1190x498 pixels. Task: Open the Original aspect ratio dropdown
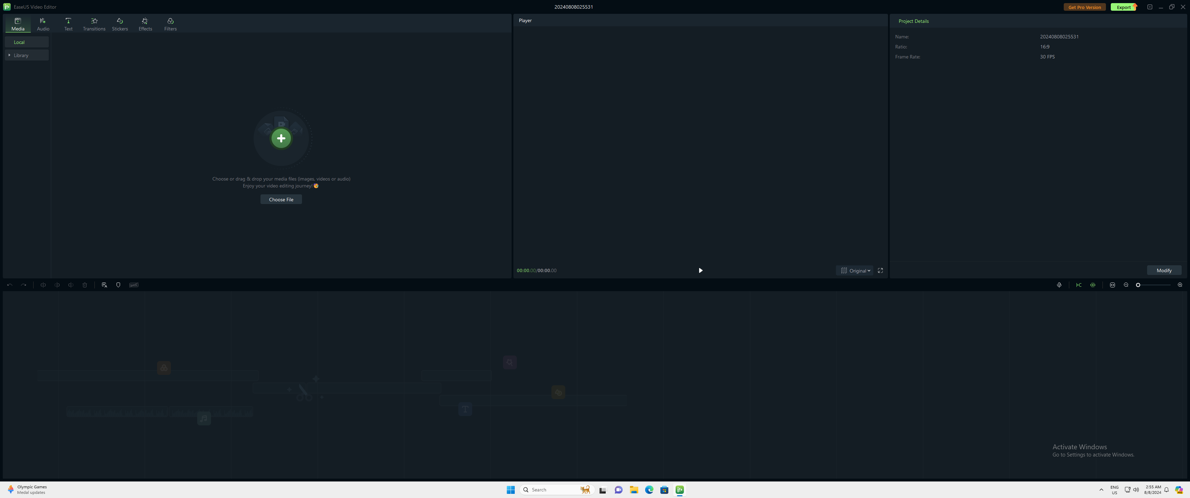(855, 271)
